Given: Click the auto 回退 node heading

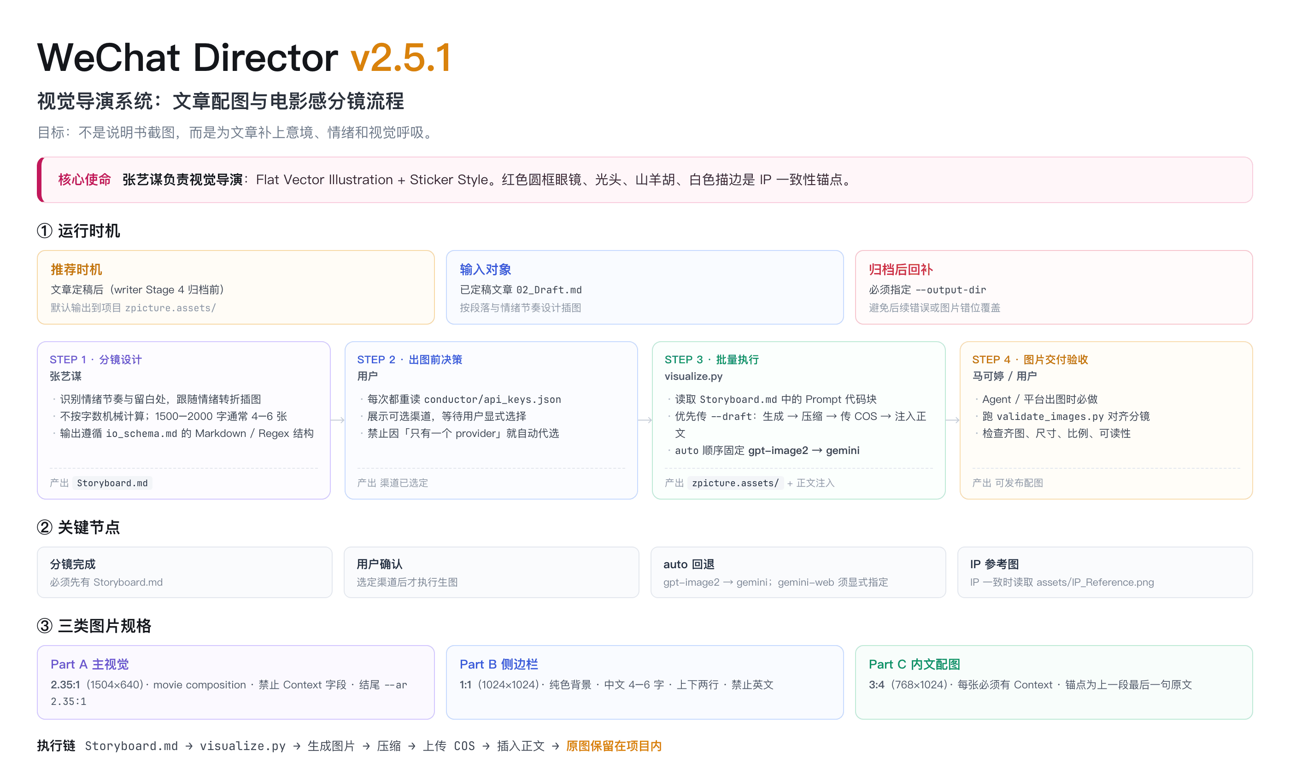Looking at the screenshot, I should tap(688, 564).
